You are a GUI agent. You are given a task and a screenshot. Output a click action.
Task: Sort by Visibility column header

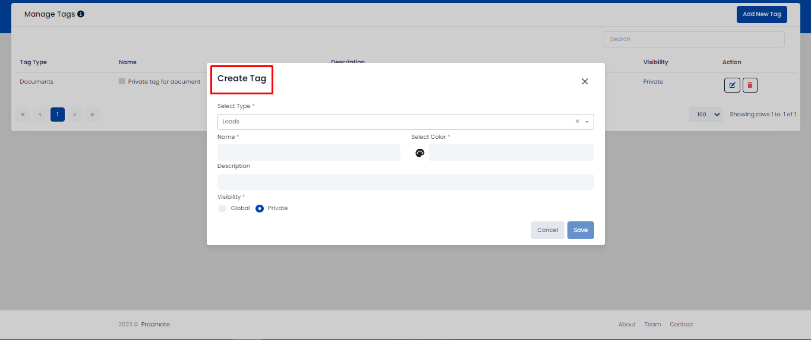(x=655, y=62)
